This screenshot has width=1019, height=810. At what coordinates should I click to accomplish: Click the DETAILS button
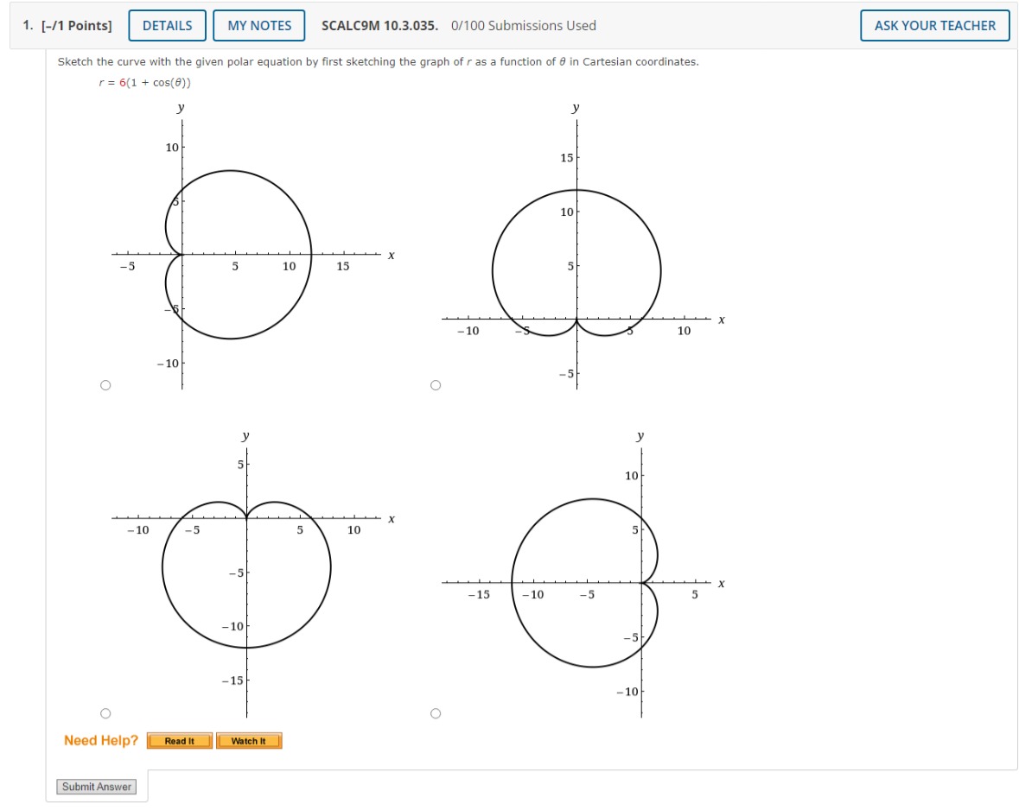(168, 26)
